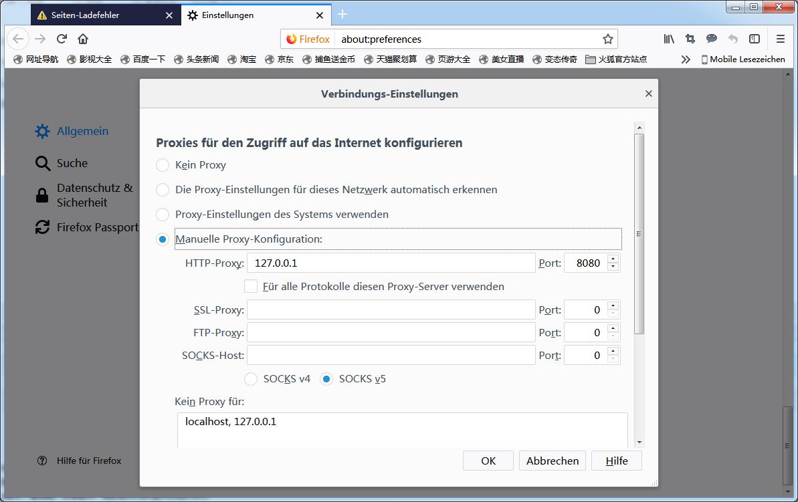Increase the HTTP-Proxy port value

coord(613,259)
